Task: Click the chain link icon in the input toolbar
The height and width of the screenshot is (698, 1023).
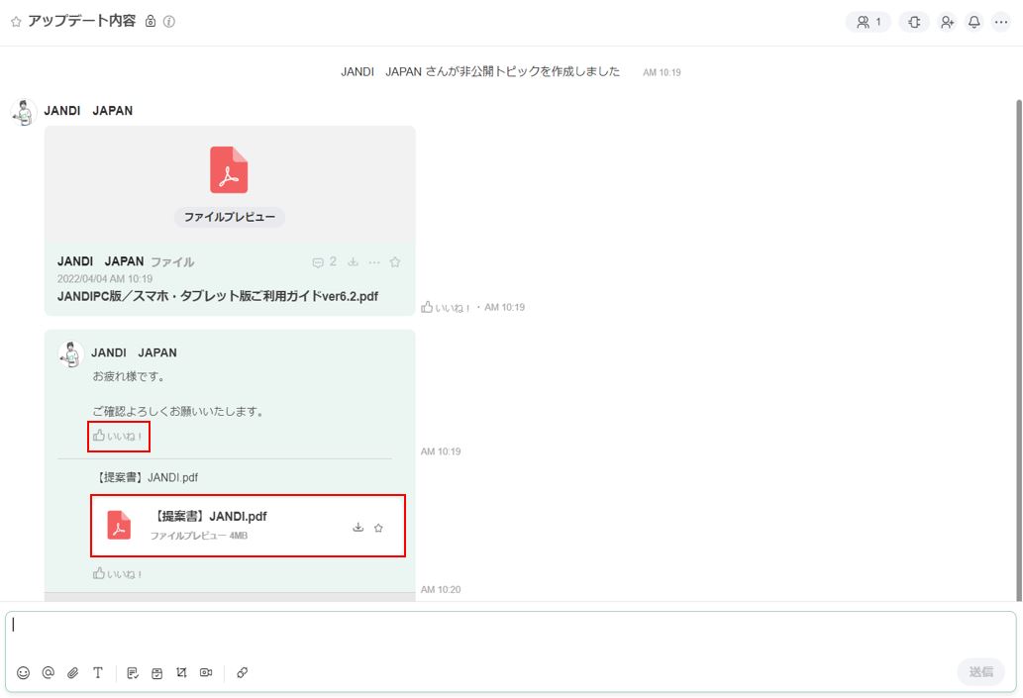Action: 242,672
